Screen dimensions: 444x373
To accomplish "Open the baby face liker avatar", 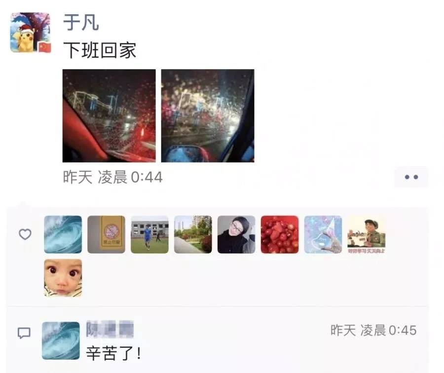I will coord(63,278).
